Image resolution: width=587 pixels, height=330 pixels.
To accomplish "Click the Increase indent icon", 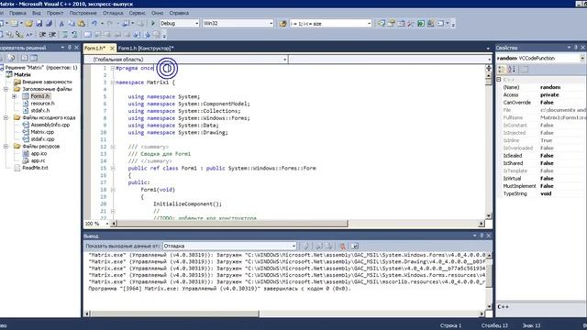I will 52,35.
